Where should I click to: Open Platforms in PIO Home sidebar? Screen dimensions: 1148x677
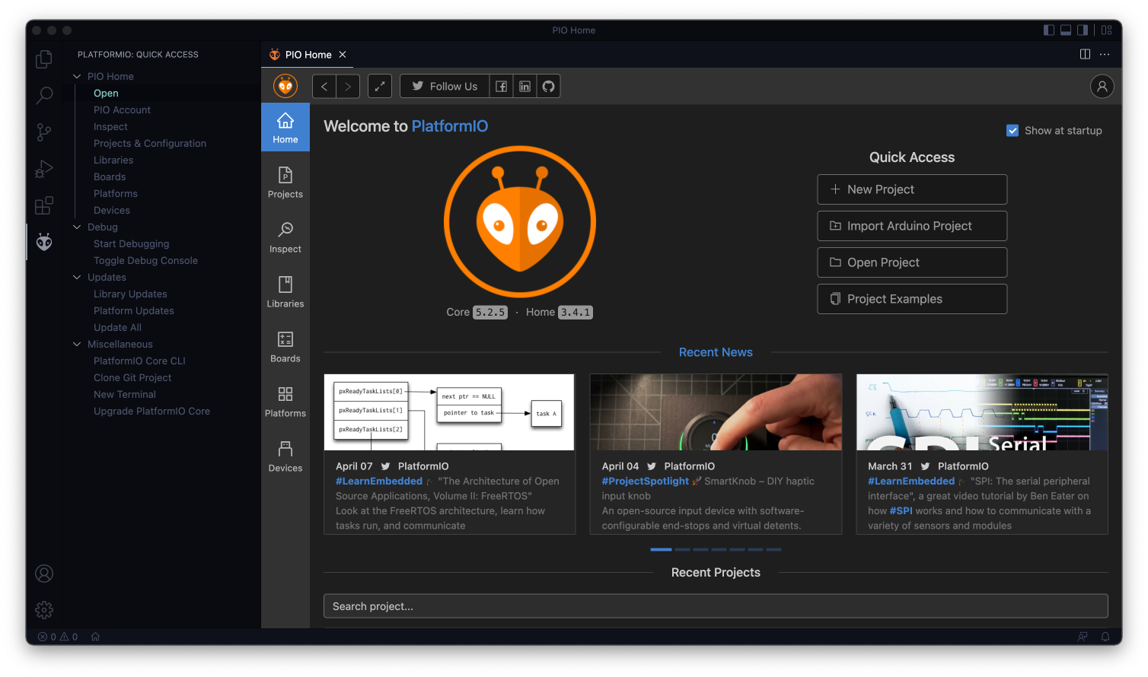tap(285, 402)
